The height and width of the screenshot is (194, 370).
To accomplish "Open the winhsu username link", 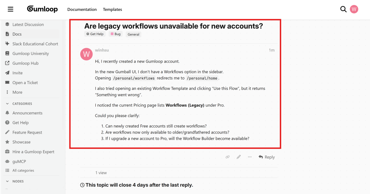I will click(102, 50).
